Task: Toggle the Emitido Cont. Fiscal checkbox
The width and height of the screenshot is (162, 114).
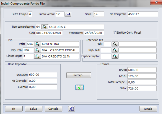Action: 114,32
